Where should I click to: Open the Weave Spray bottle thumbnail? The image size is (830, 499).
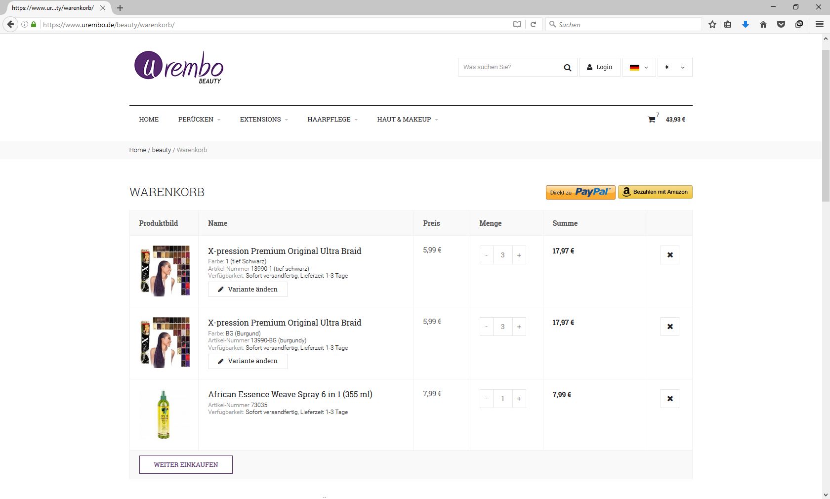164,415
